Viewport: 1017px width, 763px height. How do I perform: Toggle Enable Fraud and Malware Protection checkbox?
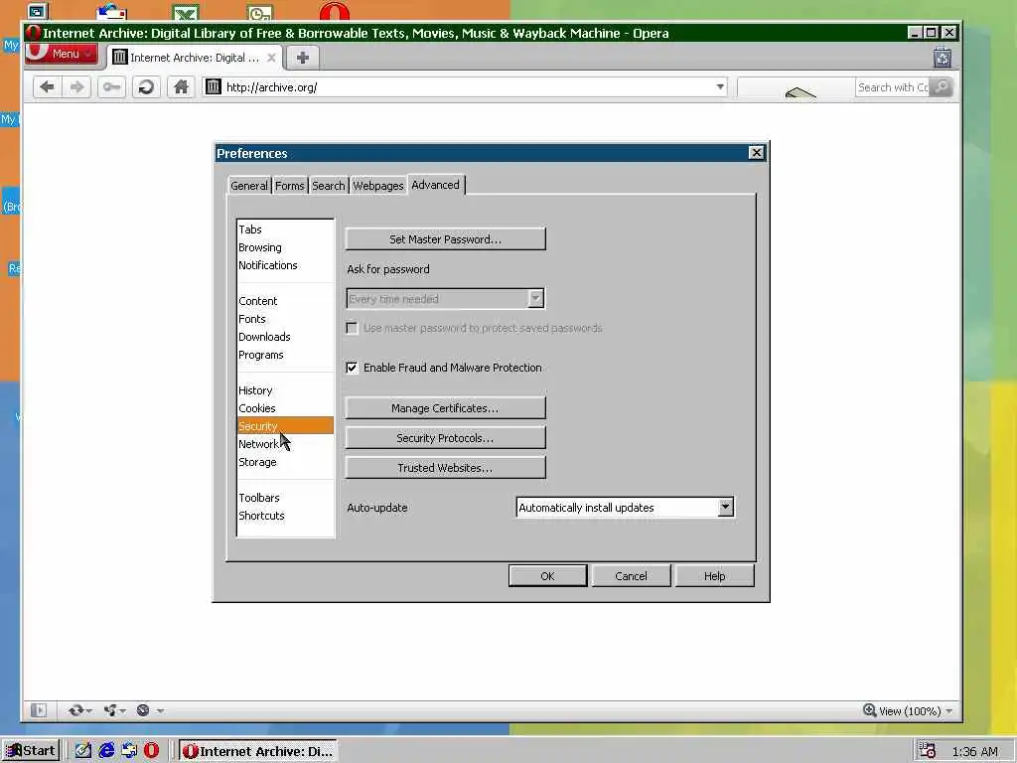coord(352,368)
